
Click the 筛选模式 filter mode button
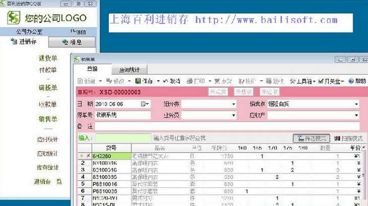312,138
